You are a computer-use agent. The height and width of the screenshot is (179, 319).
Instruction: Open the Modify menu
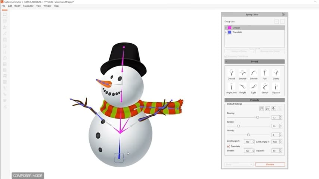[17, 6]
